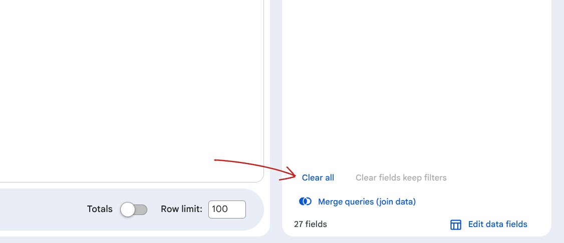Click the word 'filters' in the greyed-out link
Viewport: 564px width, 243px height.
coord(434,177)
